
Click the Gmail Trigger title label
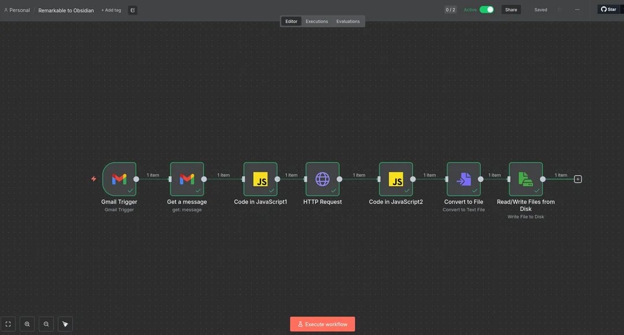click(x=119, y=202)
